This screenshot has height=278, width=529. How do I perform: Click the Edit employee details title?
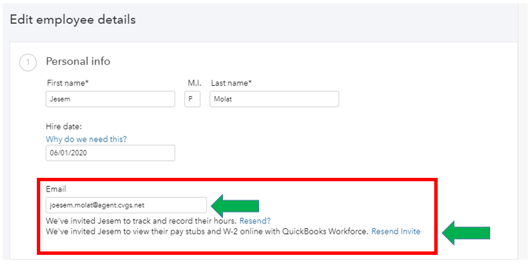72,20
